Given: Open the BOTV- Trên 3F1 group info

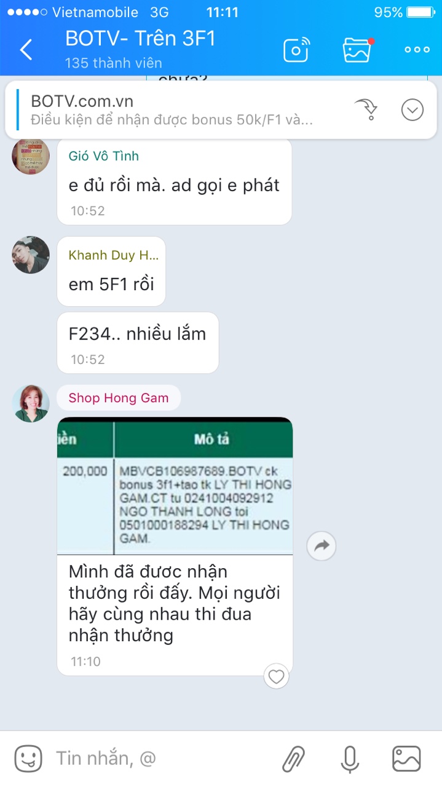Looking at the screenshot, I should tap(140, 39).
